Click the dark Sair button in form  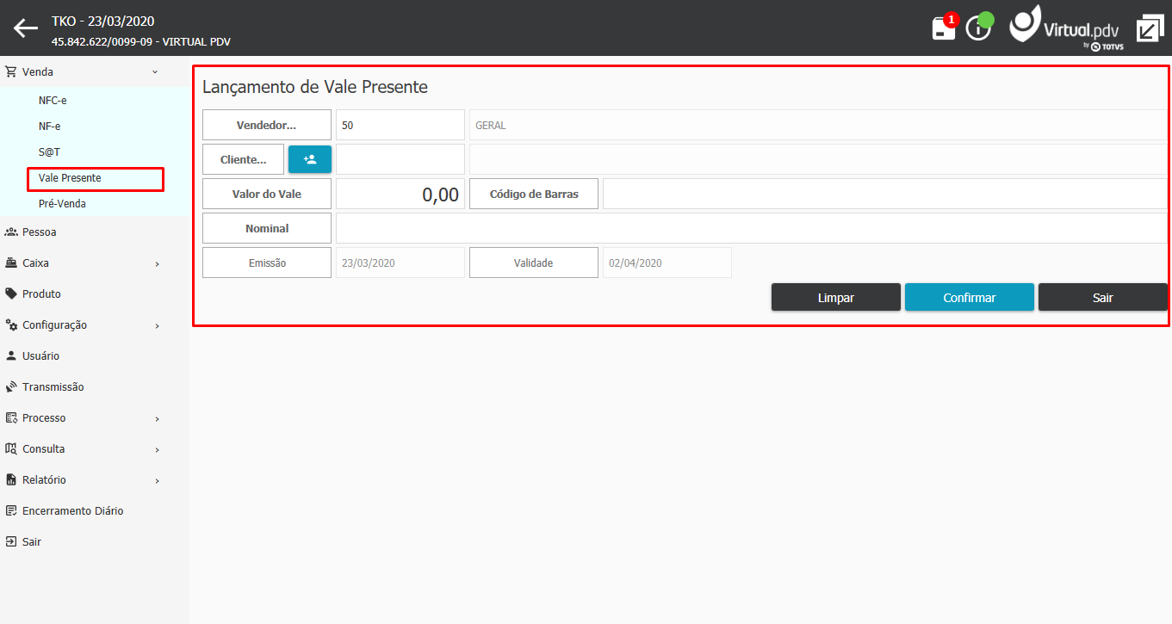[x=1102, y=297]
